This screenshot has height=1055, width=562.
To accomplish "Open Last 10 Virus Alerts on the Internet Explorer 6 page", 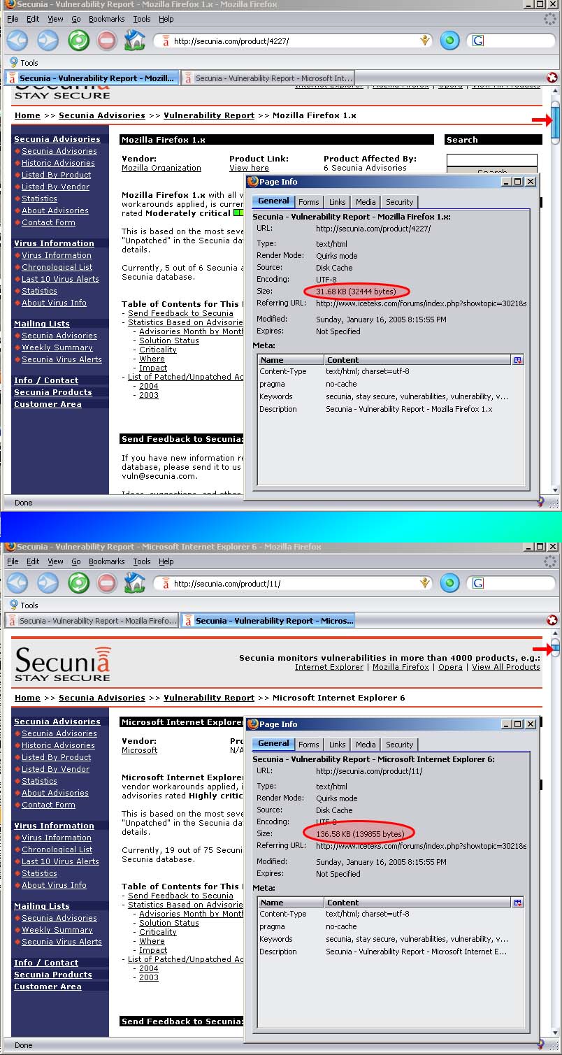I will pos(60,861).
